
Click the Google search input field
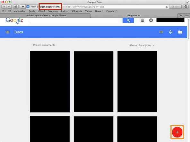click(x=76, y=20)
